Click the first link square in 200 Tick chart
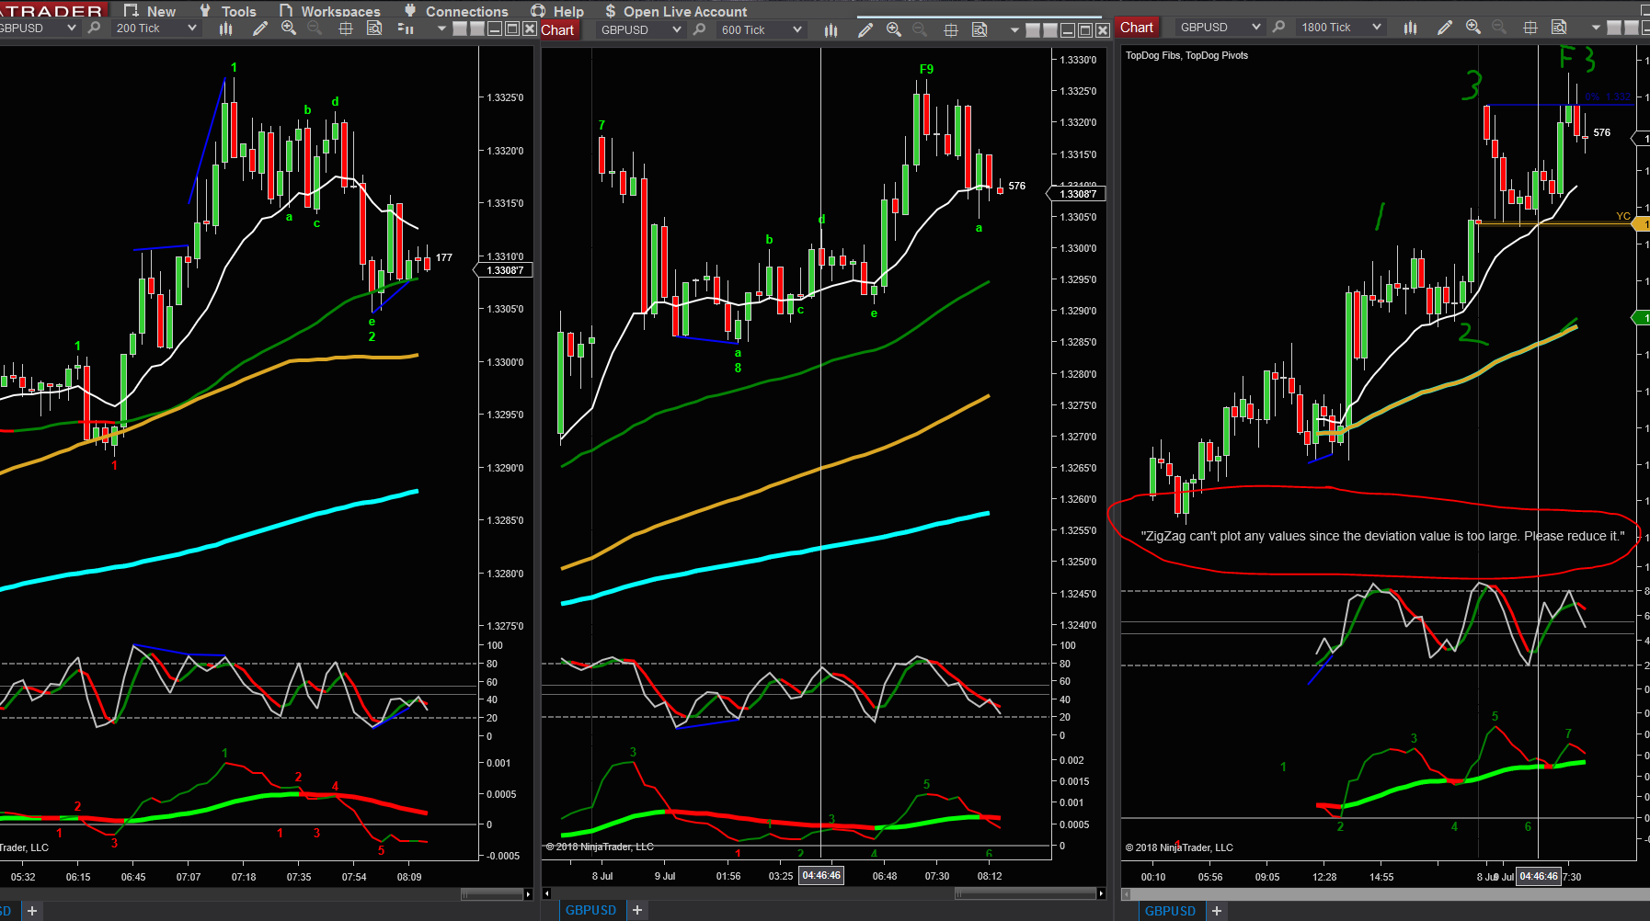This screenshot has width=1650, height=921. [x=460, y=28]
